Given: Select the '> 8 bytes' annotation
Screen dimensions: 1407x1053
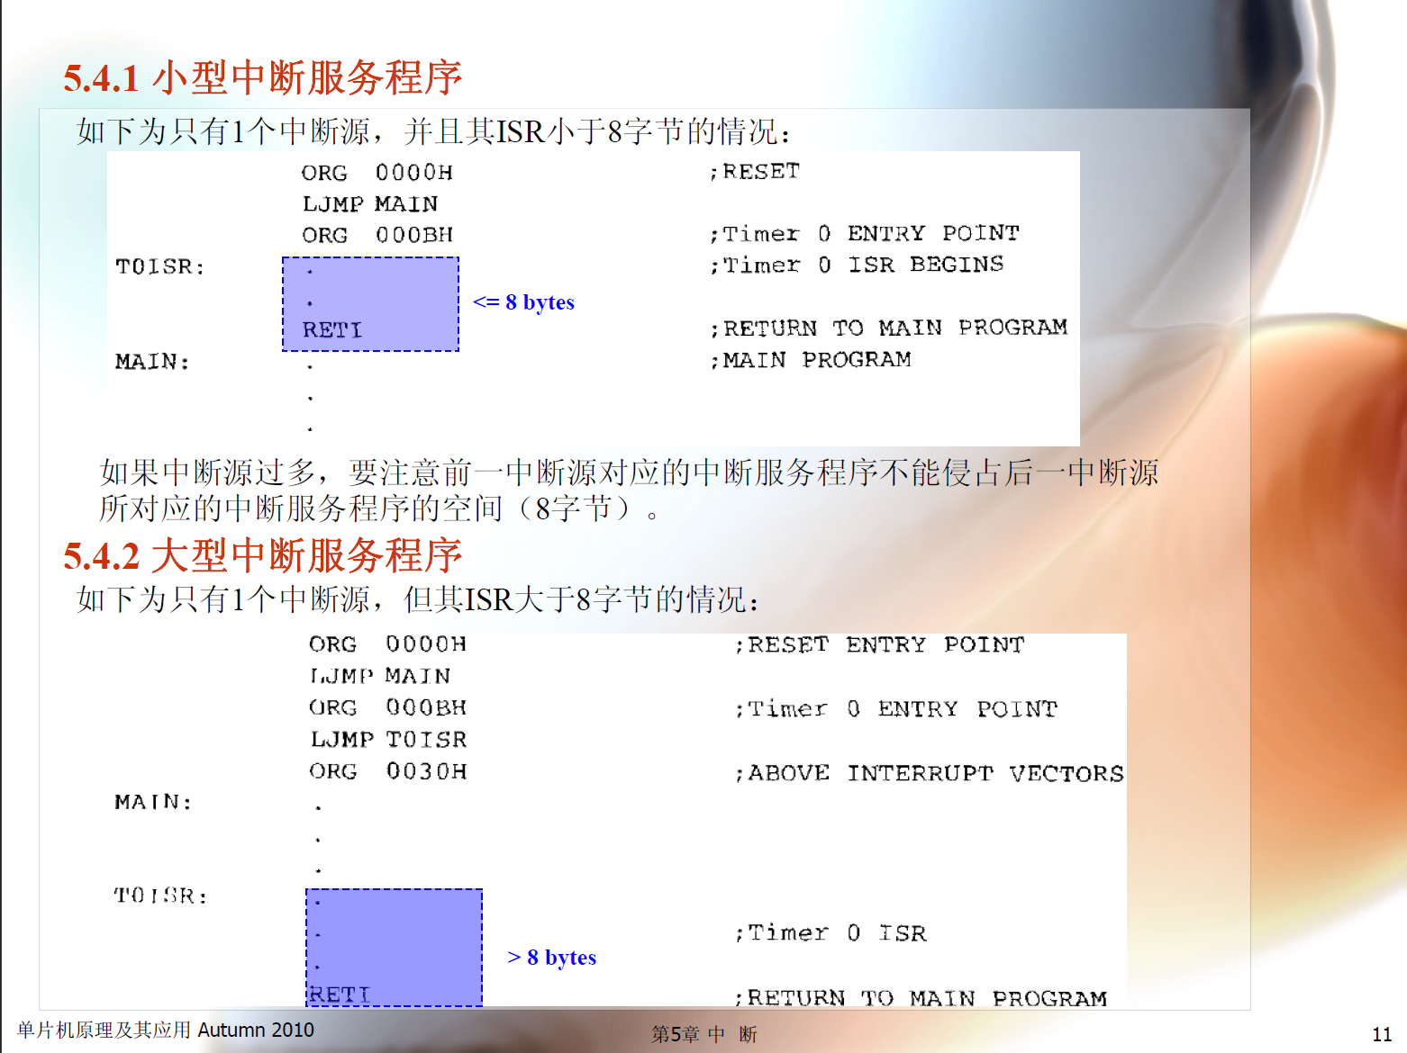Looking at the screenshot, I should [x=551, y=958].
